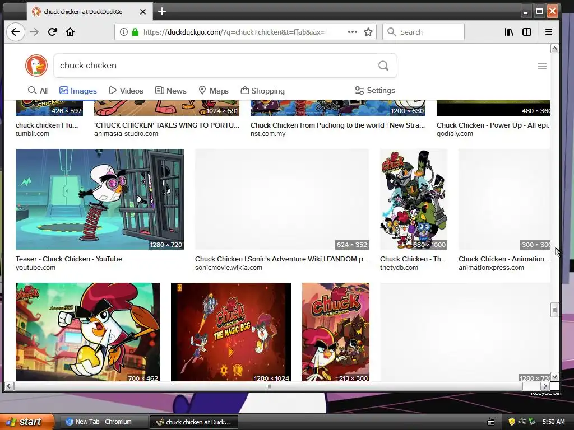Click the on-screen keyboard tray icon

tap(491, 422)
